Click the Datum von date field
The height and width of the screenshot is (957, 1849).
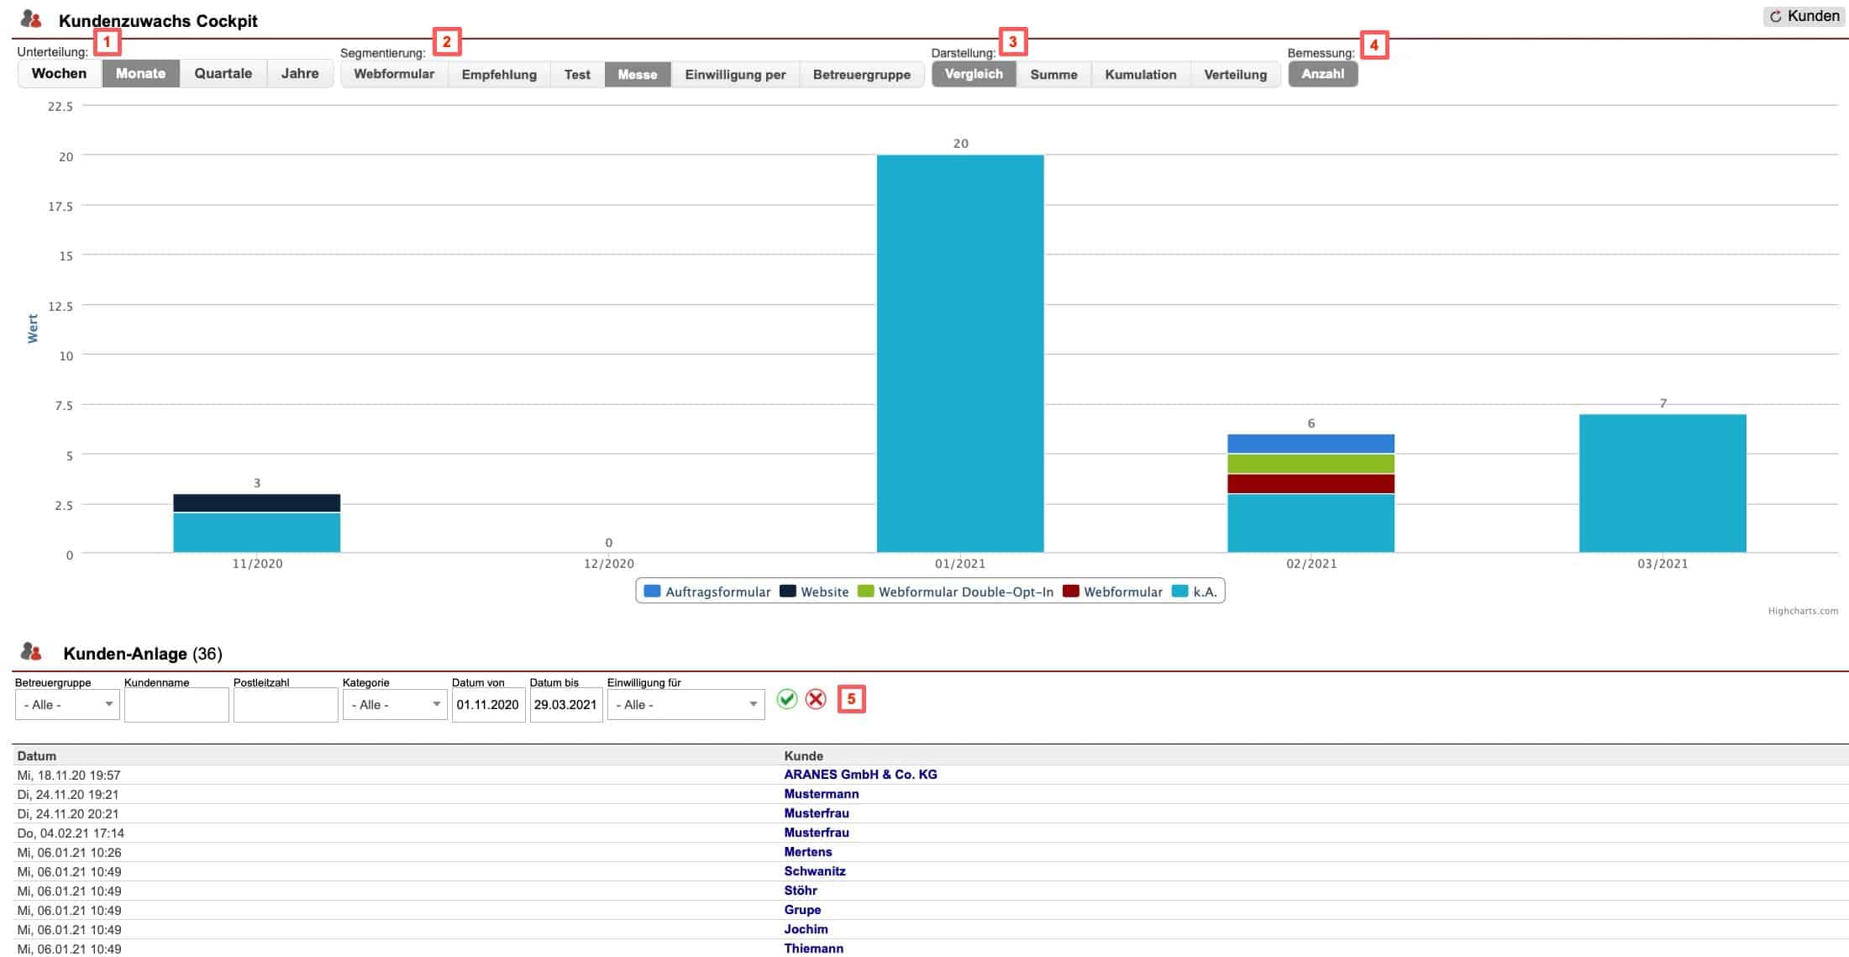488,705
